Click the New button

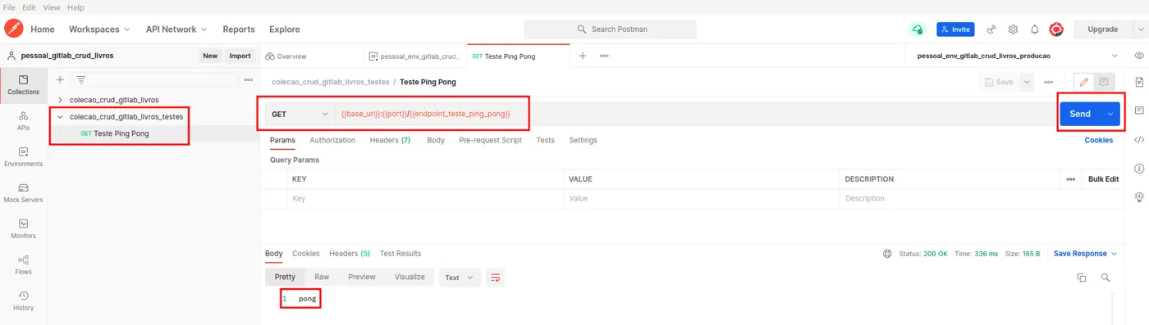pyautogui.click(x=210, y=56)
